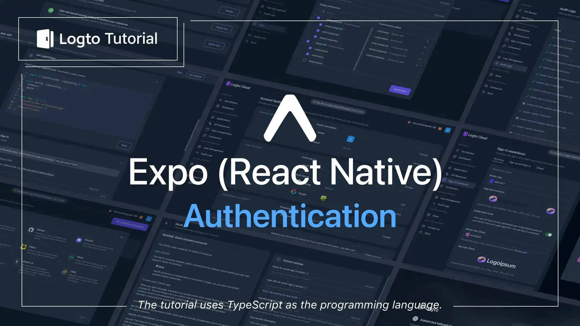Open Connectors from the sidebar
The height and width of the screenshot is (326, 580).
215,137
